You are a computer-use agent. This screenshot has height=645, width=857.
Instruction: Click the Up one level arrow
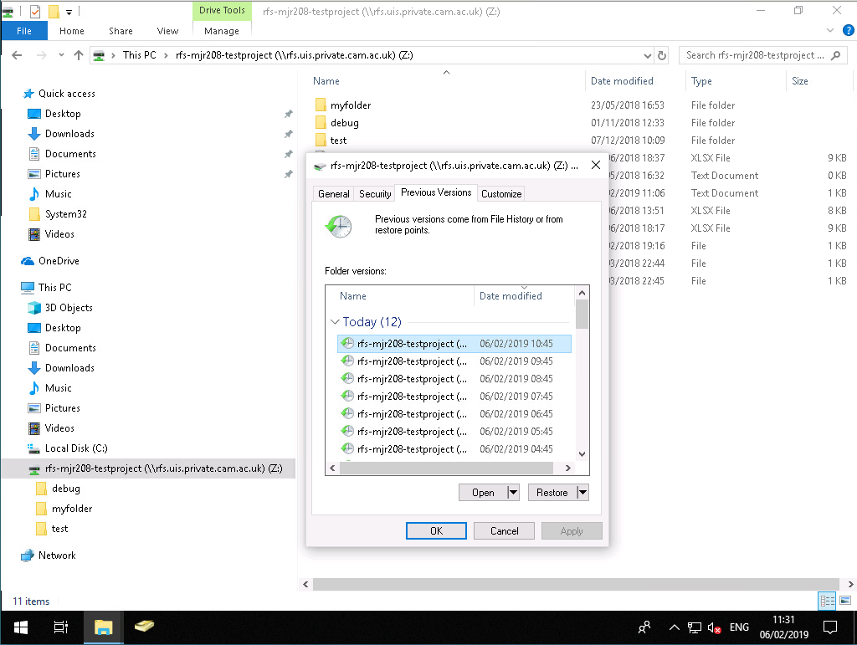click(79, 55)
